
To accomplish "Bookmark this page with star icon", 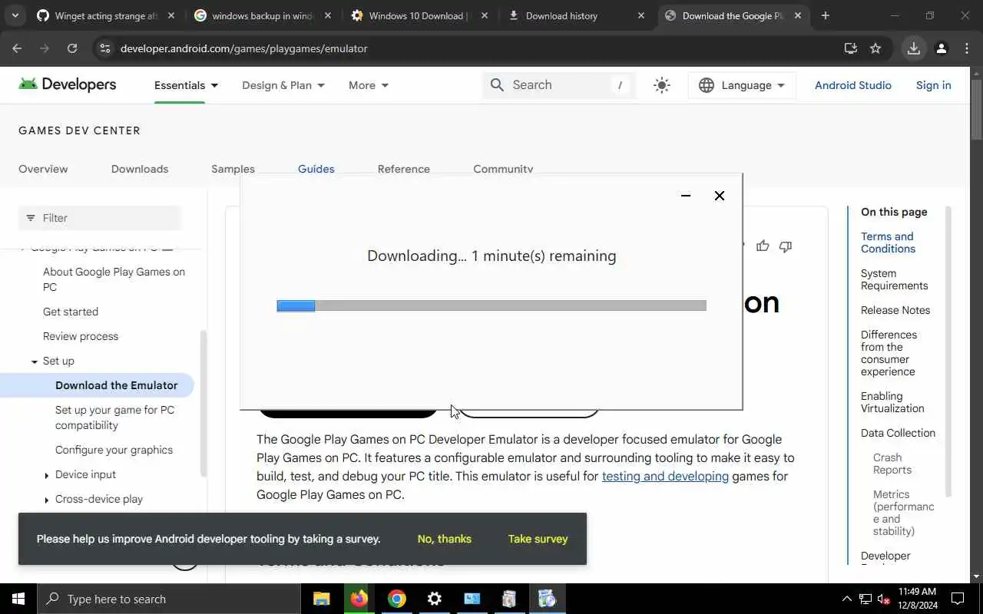I will [875, 48].
